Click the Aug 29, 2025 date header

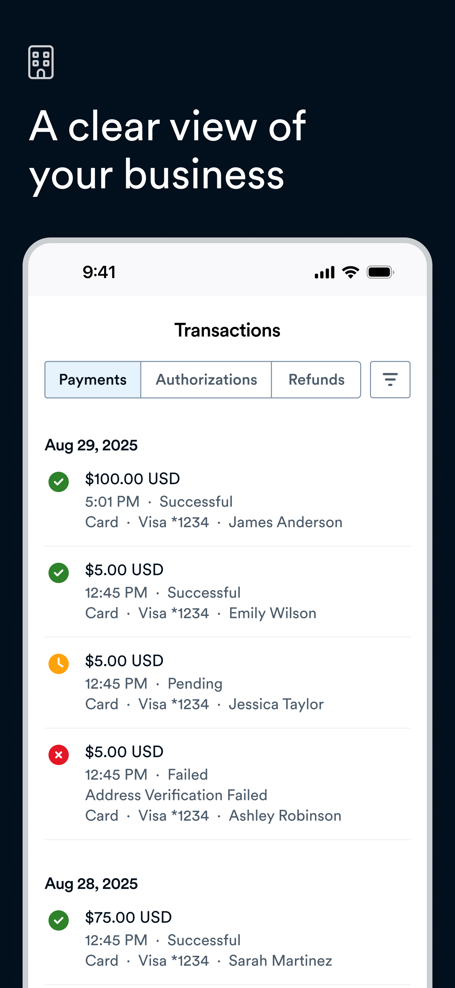coord(91,445)
